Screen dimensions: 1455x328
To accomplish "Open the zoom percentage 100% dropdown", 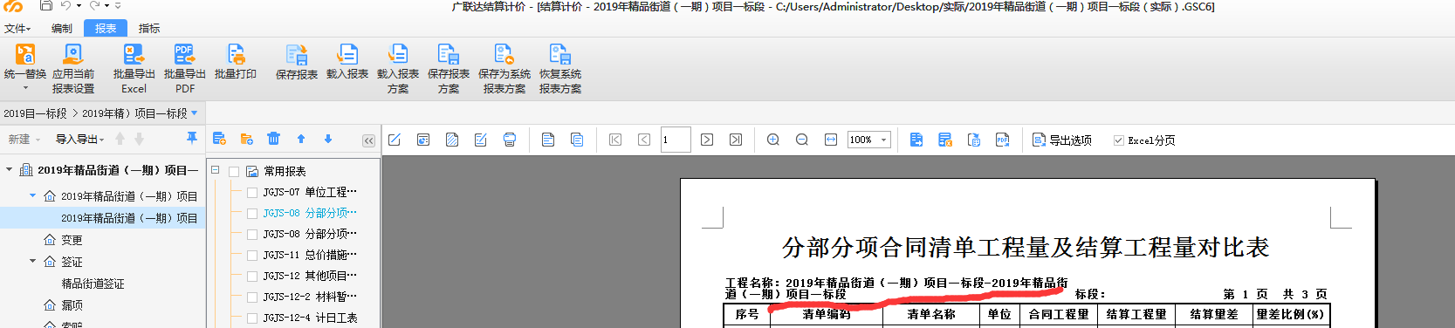I will (883, 140).
